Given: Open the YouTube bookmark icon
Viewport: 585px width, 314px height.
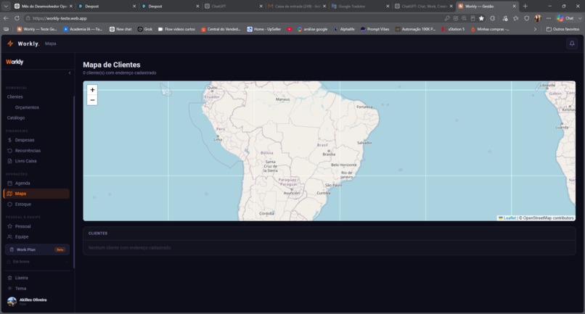Looking at the screenshot, I should coord(289,29).
